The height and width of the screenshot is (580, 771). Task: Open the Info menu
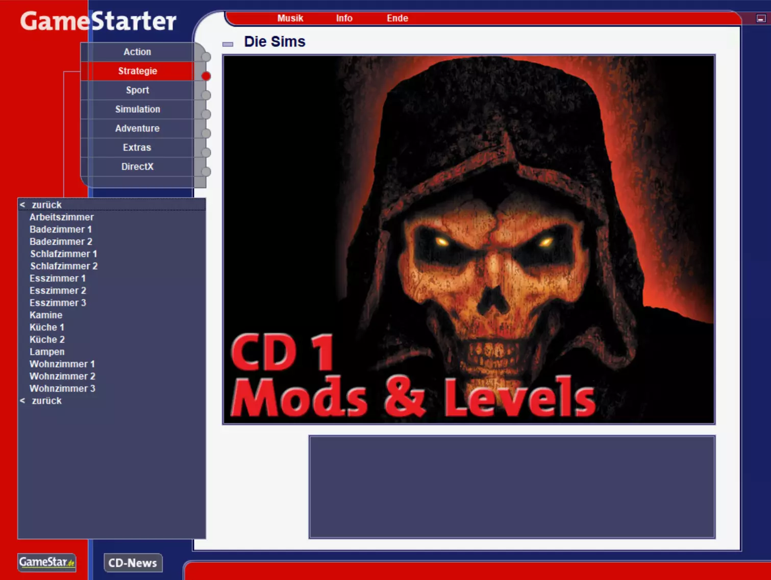(344, 18)
